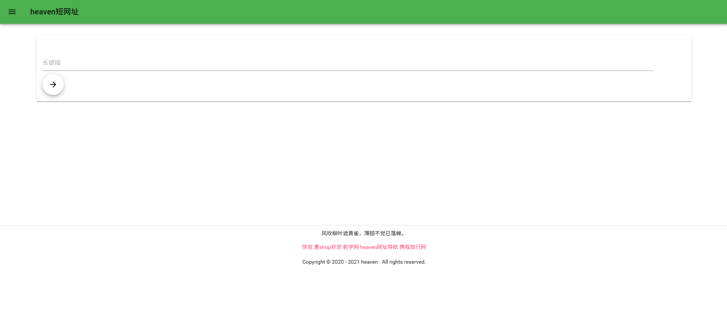Viewport: 727px width, 319px height.
Task: Click the horizontal divider above the footer
Action: coord(363,225)
